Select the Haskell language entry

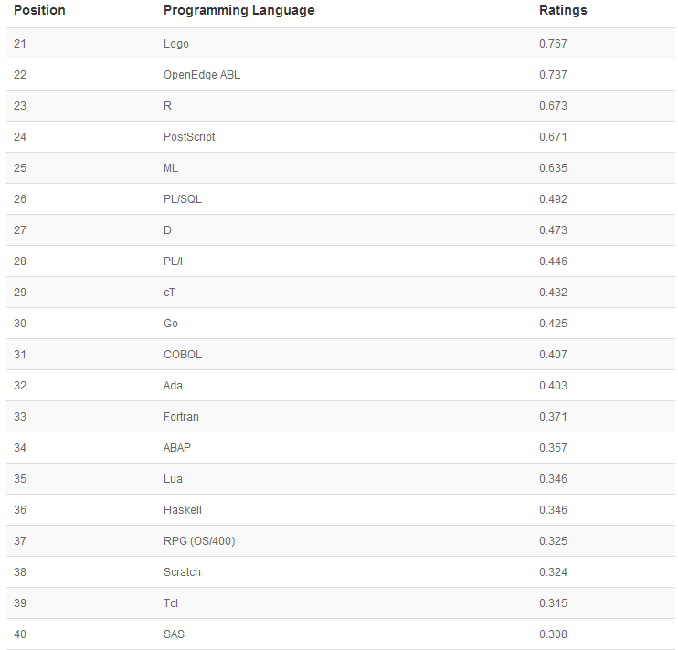pos(183,510)
